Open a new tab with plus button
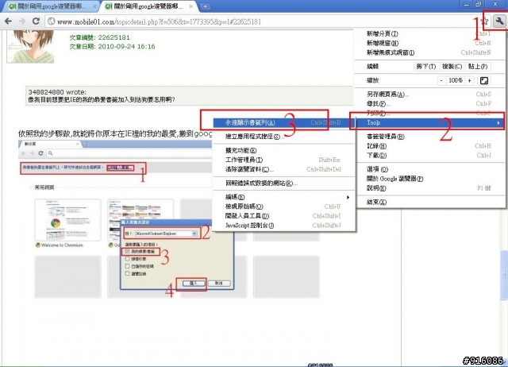Viewport: 508px width, 367px height. coord(205,6)
